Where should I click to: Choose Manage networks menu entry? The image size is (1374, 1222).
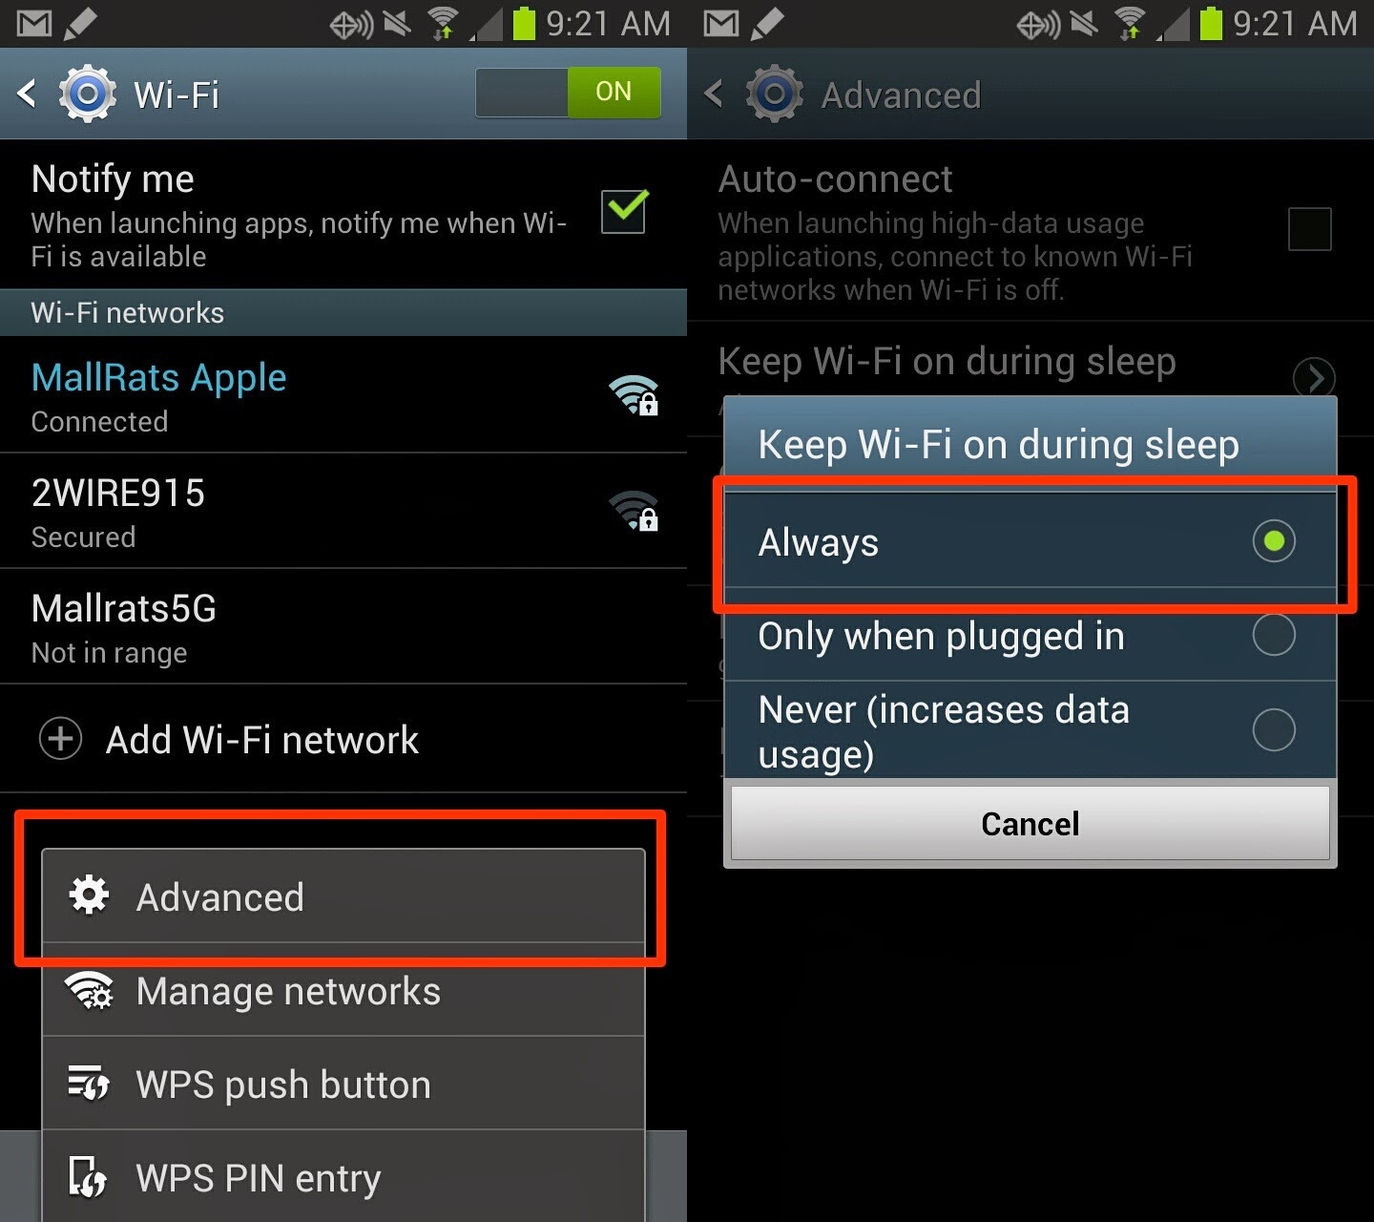[343, 990]
